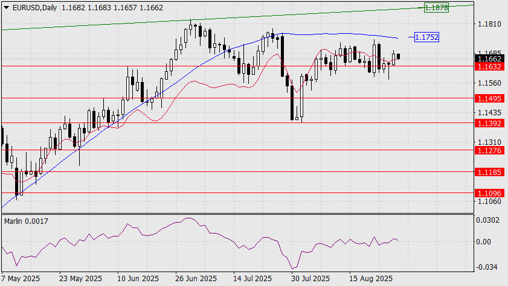Click the 26 Jun 2025 date label
508x286 pixels.
196,279
